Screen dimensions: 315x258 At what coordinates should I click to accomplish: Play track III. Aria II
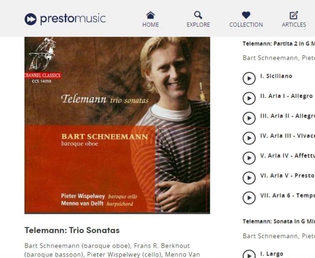click(x=249, y=118)
